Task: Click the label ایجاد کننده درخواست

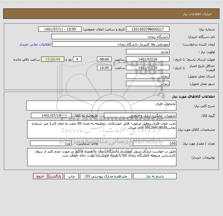Action: point(199,44)
